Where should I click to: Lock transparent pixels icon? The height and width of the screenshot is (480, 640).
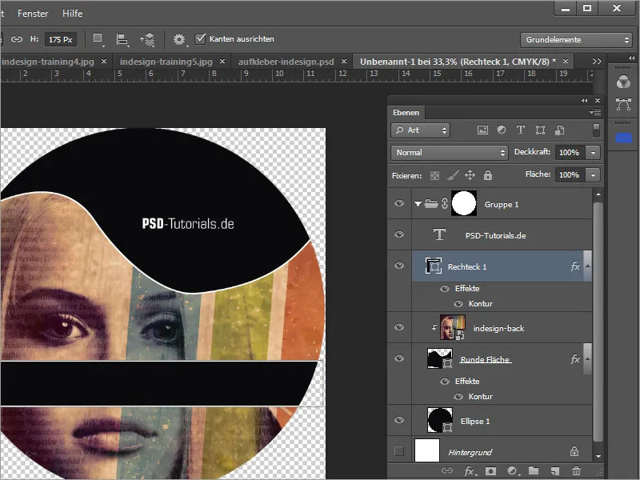(x=434, y=175)
